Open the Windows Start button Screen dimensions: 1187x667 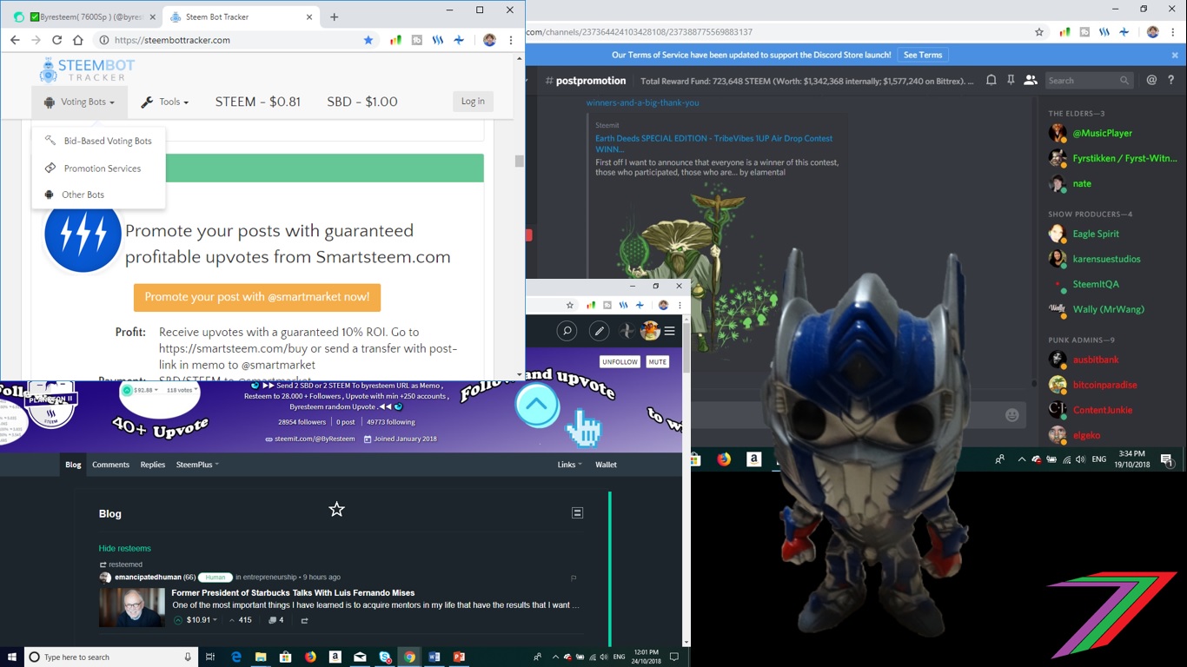pos(12,657)
